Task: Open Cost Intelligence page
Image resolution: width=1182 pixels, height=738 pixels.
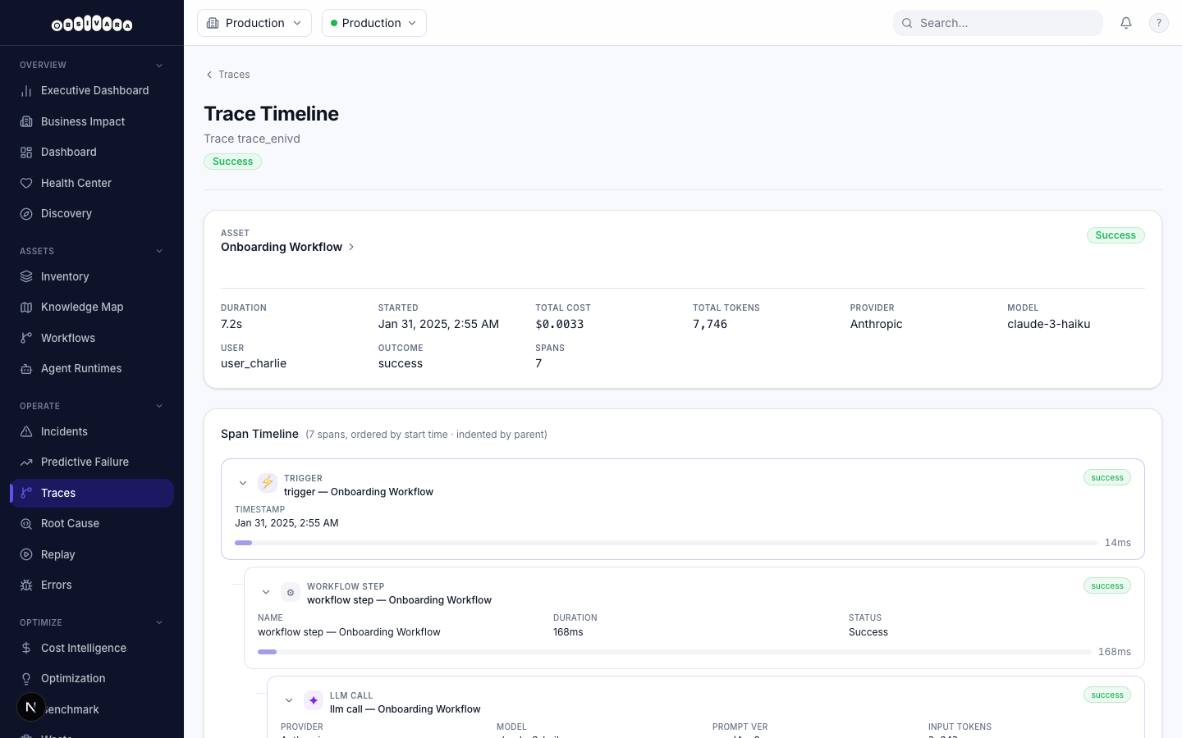Action: [x=92, y=648]
